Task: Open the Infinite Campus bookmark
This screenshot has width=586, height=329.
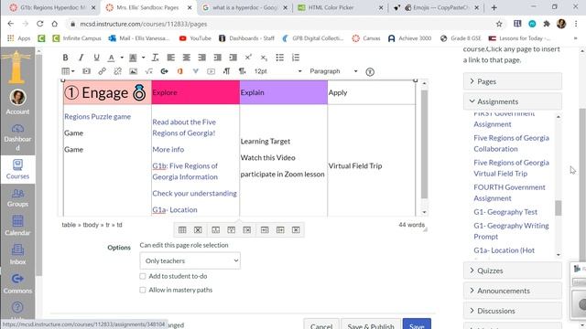Action: 77,38
